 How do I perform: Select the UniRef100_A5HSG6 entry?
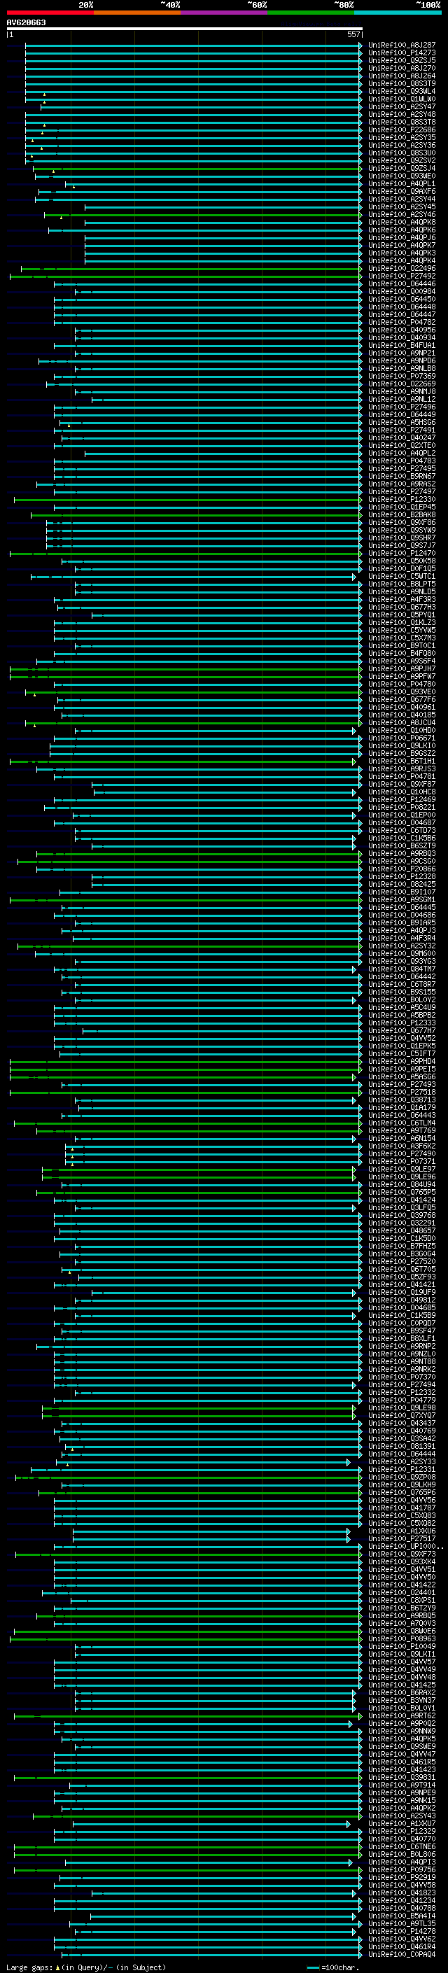tap(401, 422)
